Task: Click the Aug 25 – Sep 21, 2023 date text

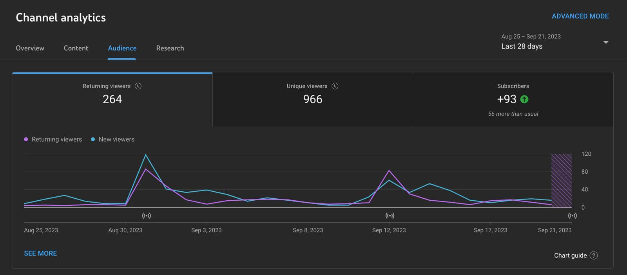Action: click(531, 36)
